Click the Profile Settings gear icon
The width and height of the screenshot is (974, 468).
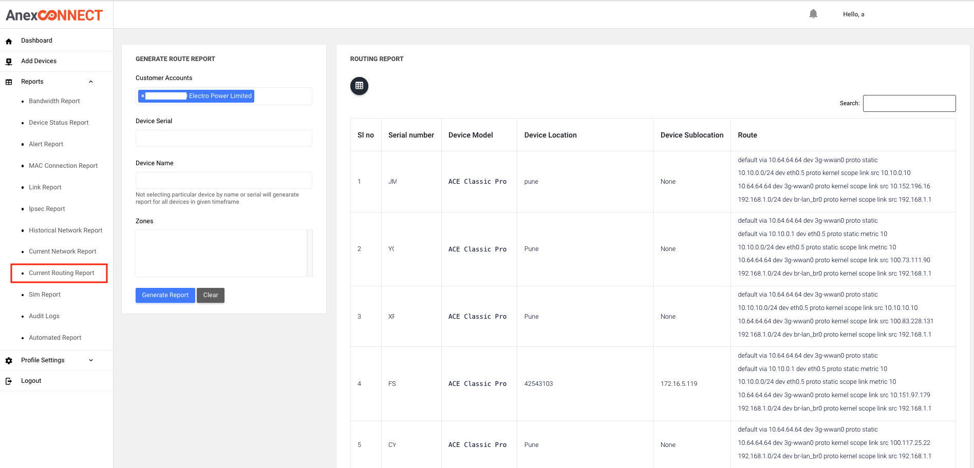pos(9,361)
